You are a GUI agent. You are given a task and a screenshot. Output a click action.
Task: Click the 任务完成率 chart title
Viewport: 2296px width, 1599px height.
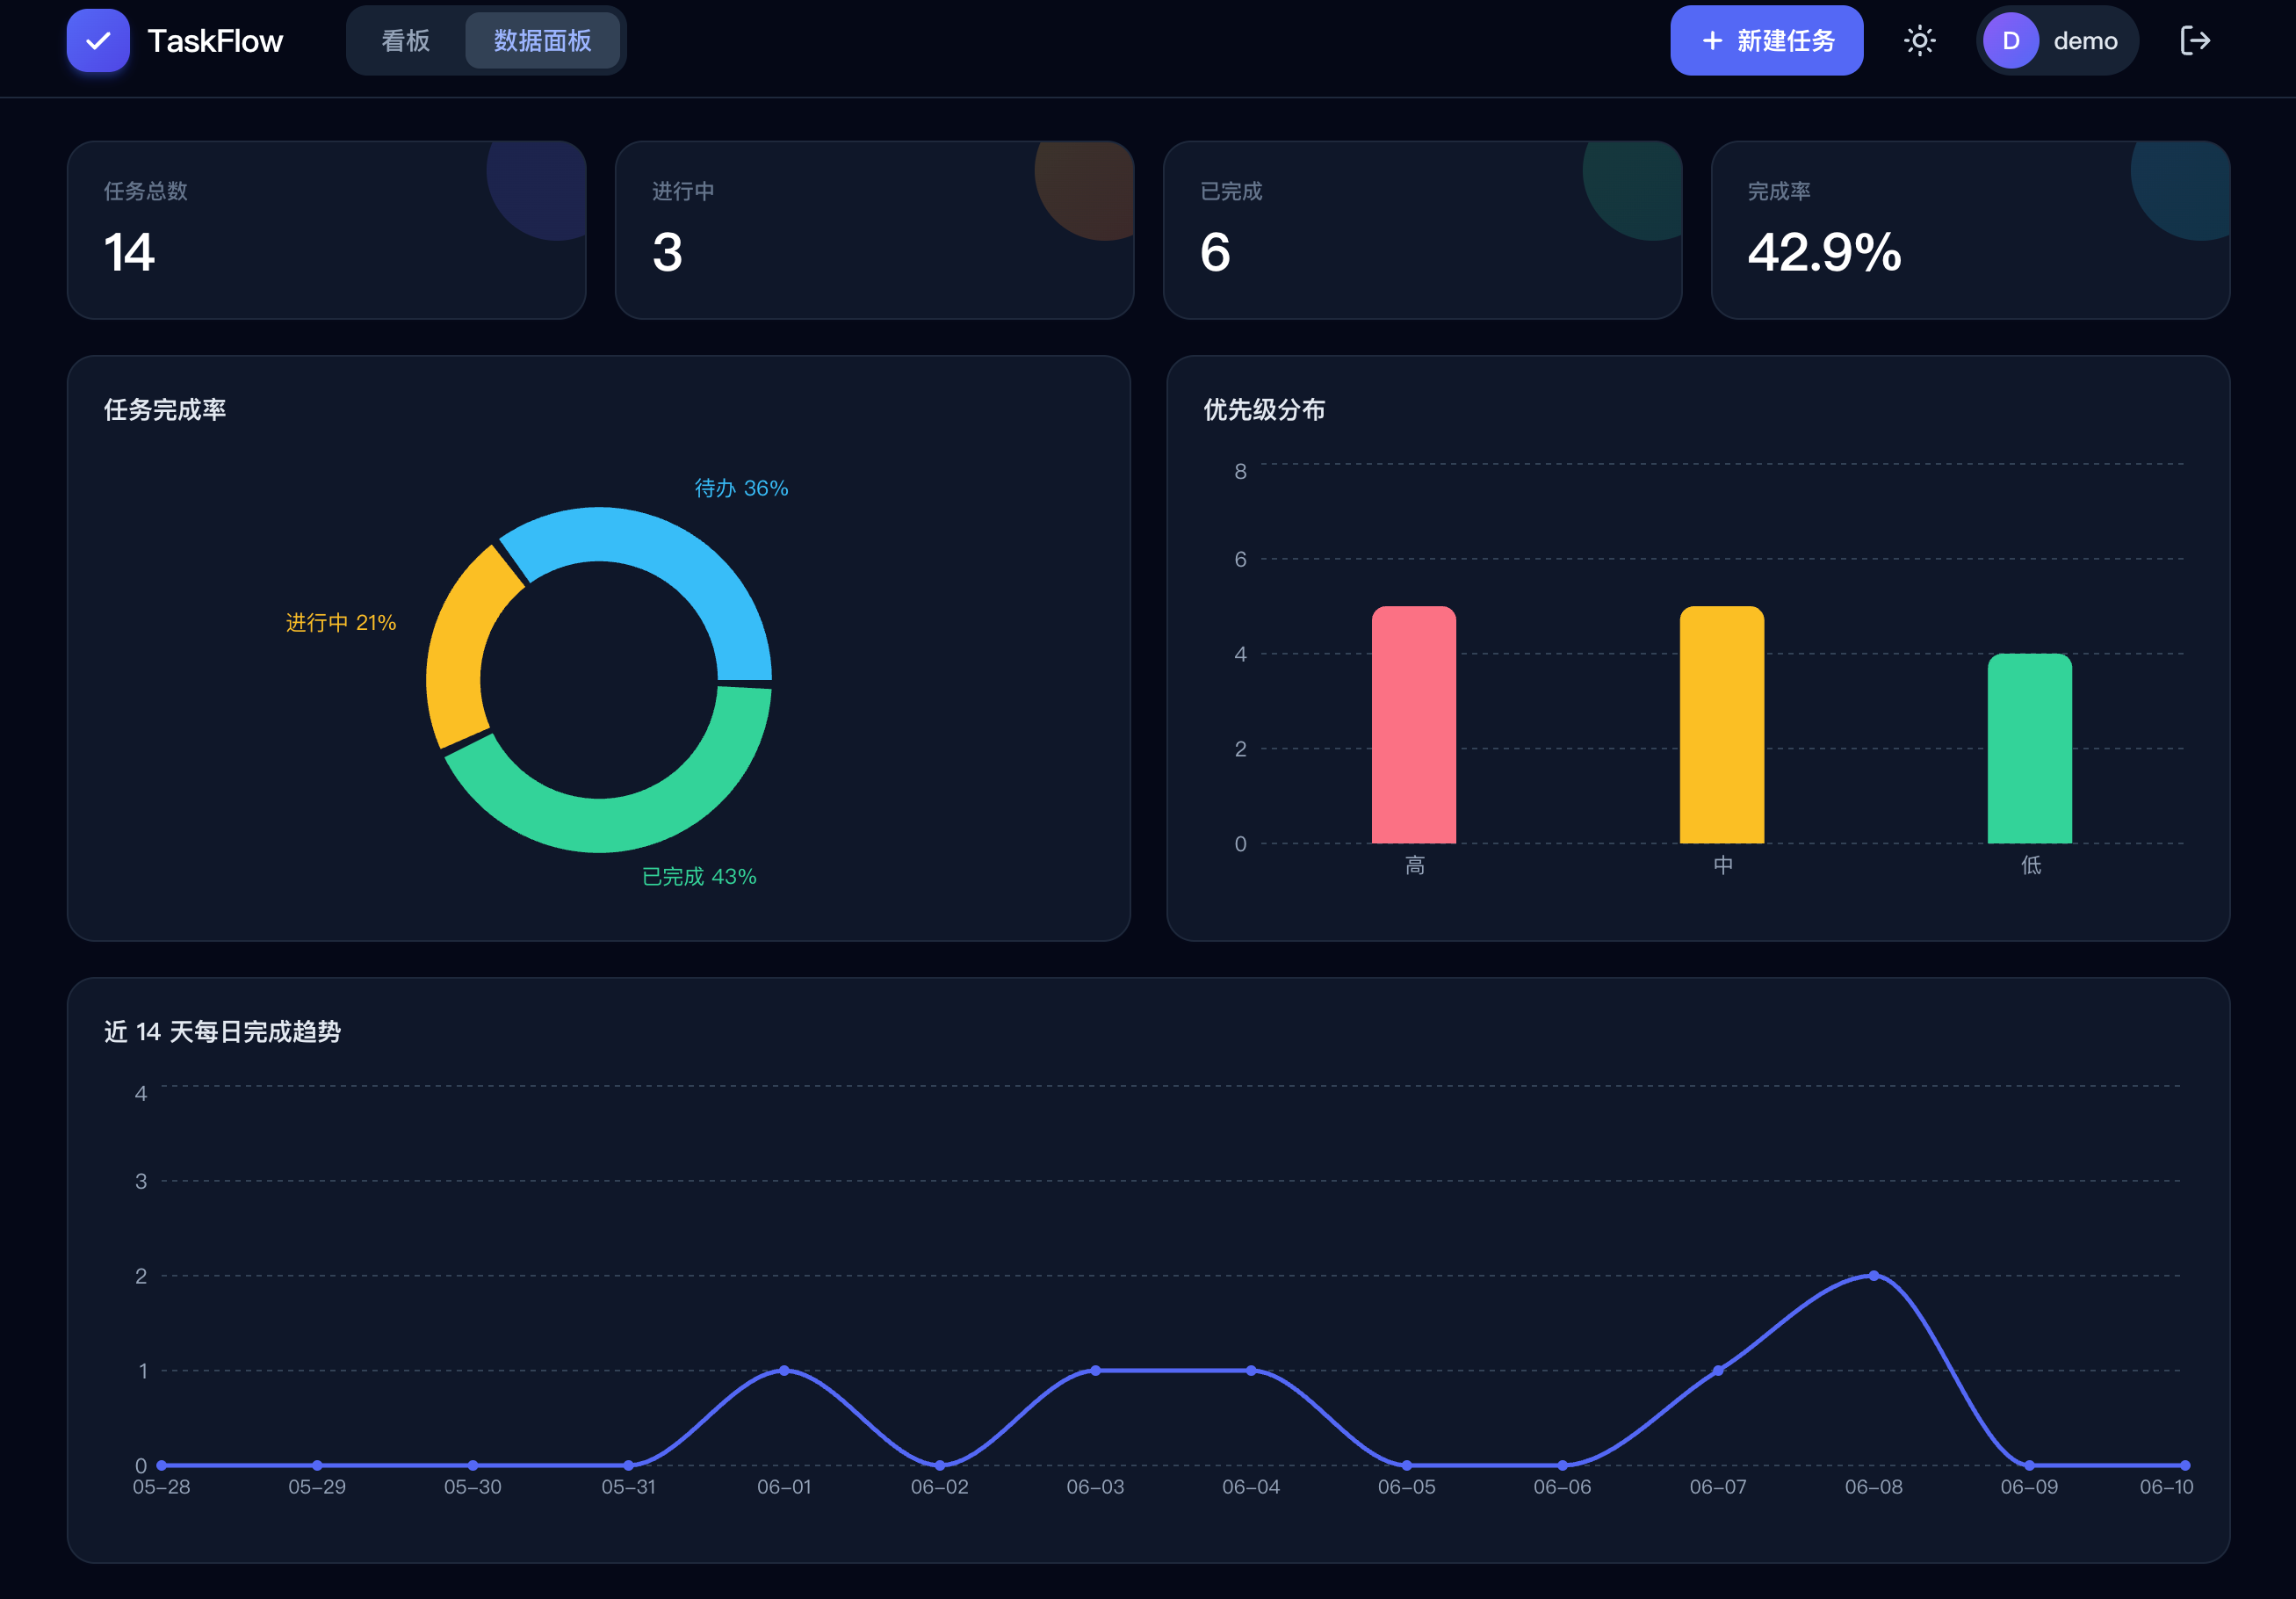165,409
